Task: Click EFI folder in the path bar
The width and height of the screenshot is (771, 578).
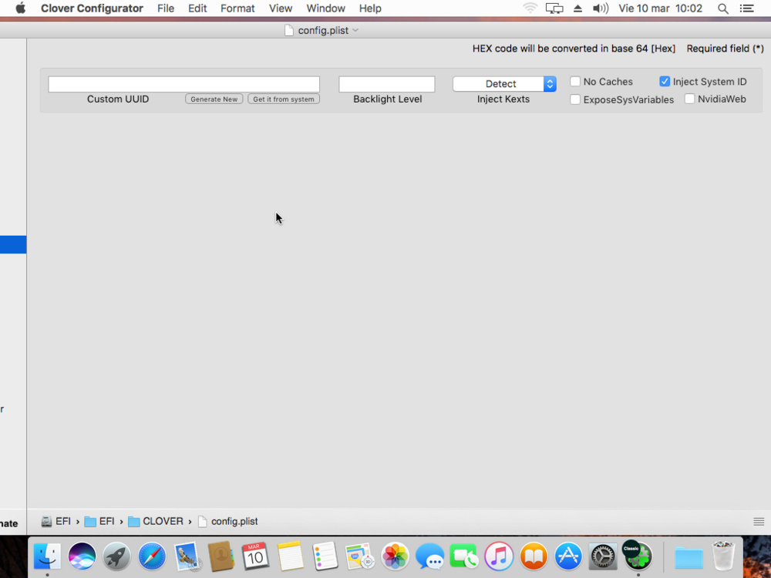Action: (99, 521)
